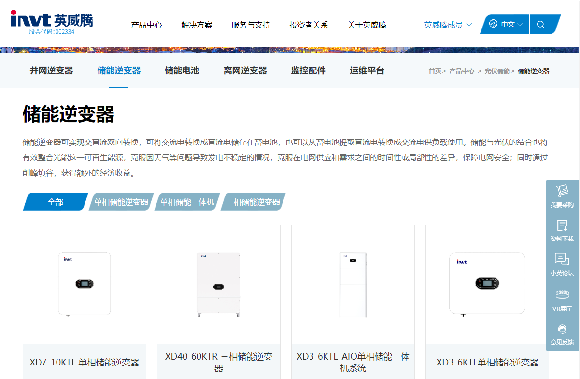The image size is (580, 379).
Task: Filter by 单相储能逆变器
Action: 121,202
